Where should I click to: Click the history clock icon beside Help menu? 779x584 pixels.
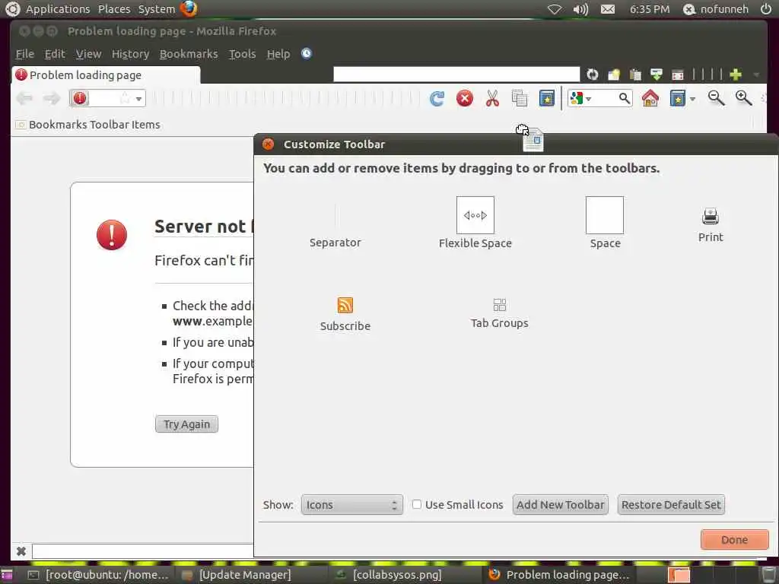(x=307, y=53)
